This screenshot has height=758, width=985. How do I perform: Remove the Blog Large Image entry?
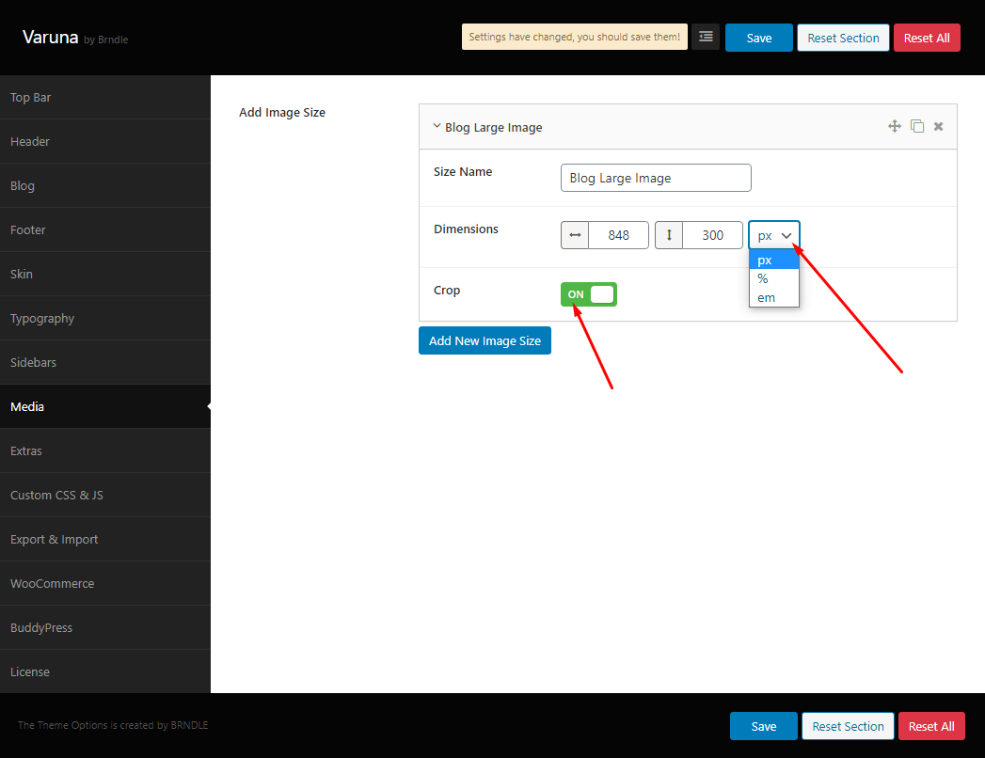(x=939, y=126)
